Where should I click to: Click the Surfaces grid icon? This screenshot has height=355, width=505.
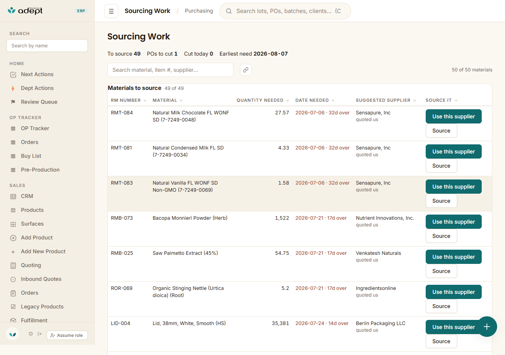[x=13, y=224]
